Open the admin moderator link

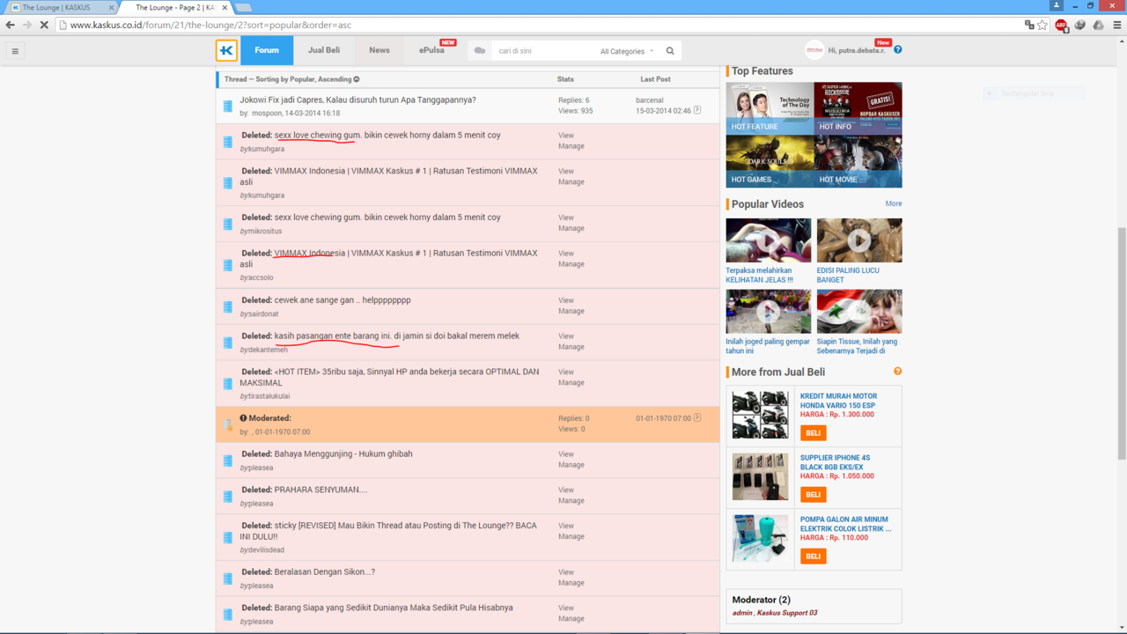(x=742, y=613)
